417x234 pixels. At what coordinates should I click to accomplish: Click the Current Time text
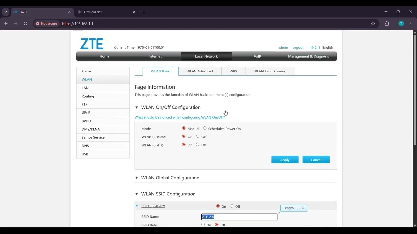tap(139, 47)
